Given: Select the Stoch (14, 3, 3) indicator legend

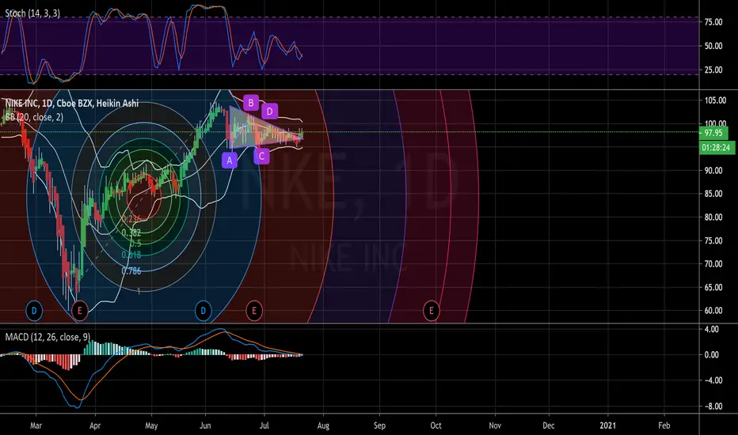Looking at the screenshot, I should tap(32, 13).
